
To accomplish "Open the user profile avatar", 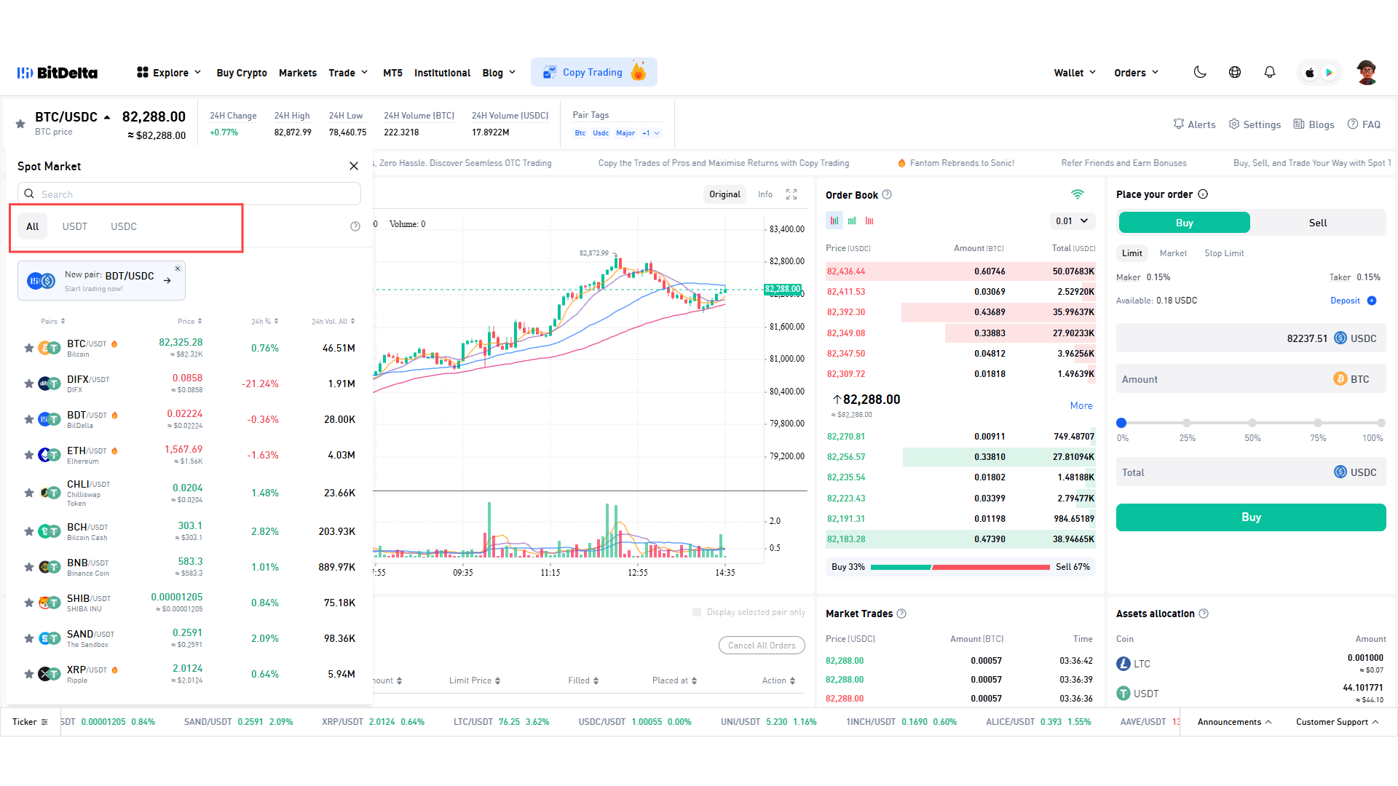I will point(1367,72).
